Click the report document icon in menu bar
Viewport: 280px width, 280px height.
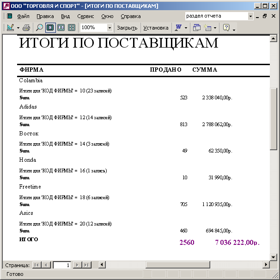9,16
